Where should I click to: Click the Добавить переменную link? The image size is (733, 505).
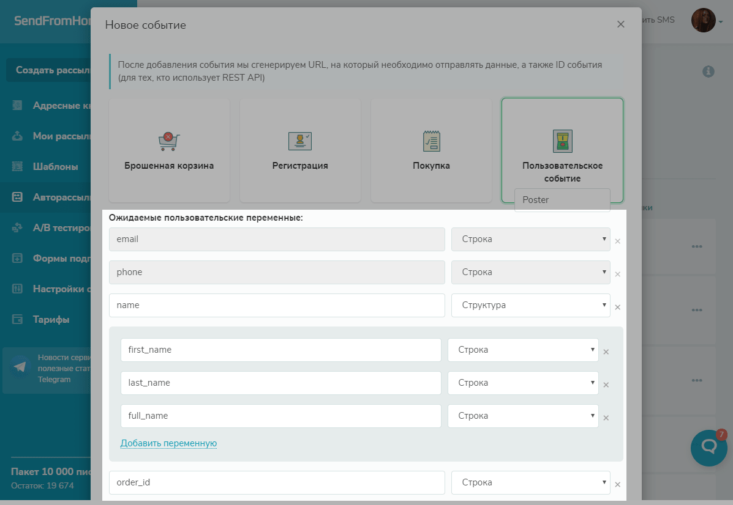click(x=168, y=443)
